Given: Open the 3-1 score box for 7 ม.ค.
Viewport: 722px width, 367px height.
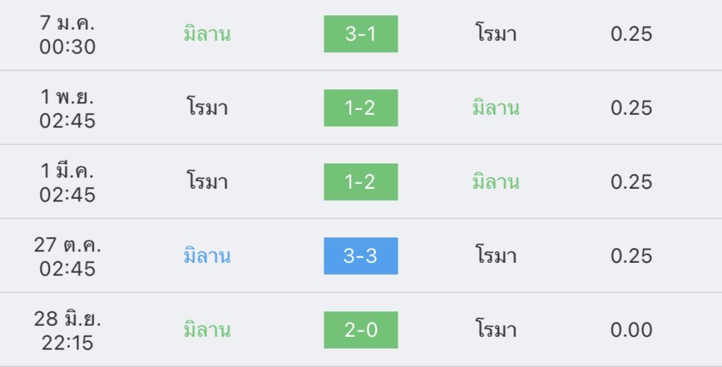Looking at the screenshot, I should 360,34.
